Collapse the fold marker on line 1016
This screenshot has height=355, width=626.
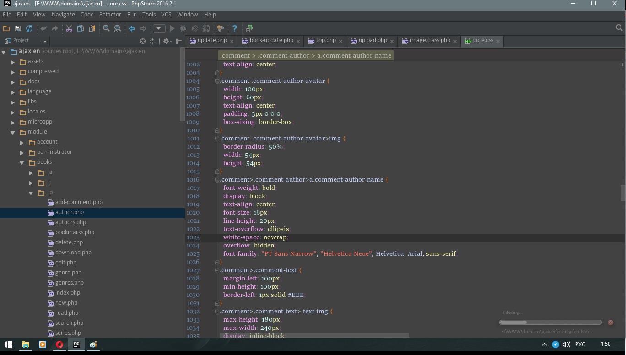(217, 180)
